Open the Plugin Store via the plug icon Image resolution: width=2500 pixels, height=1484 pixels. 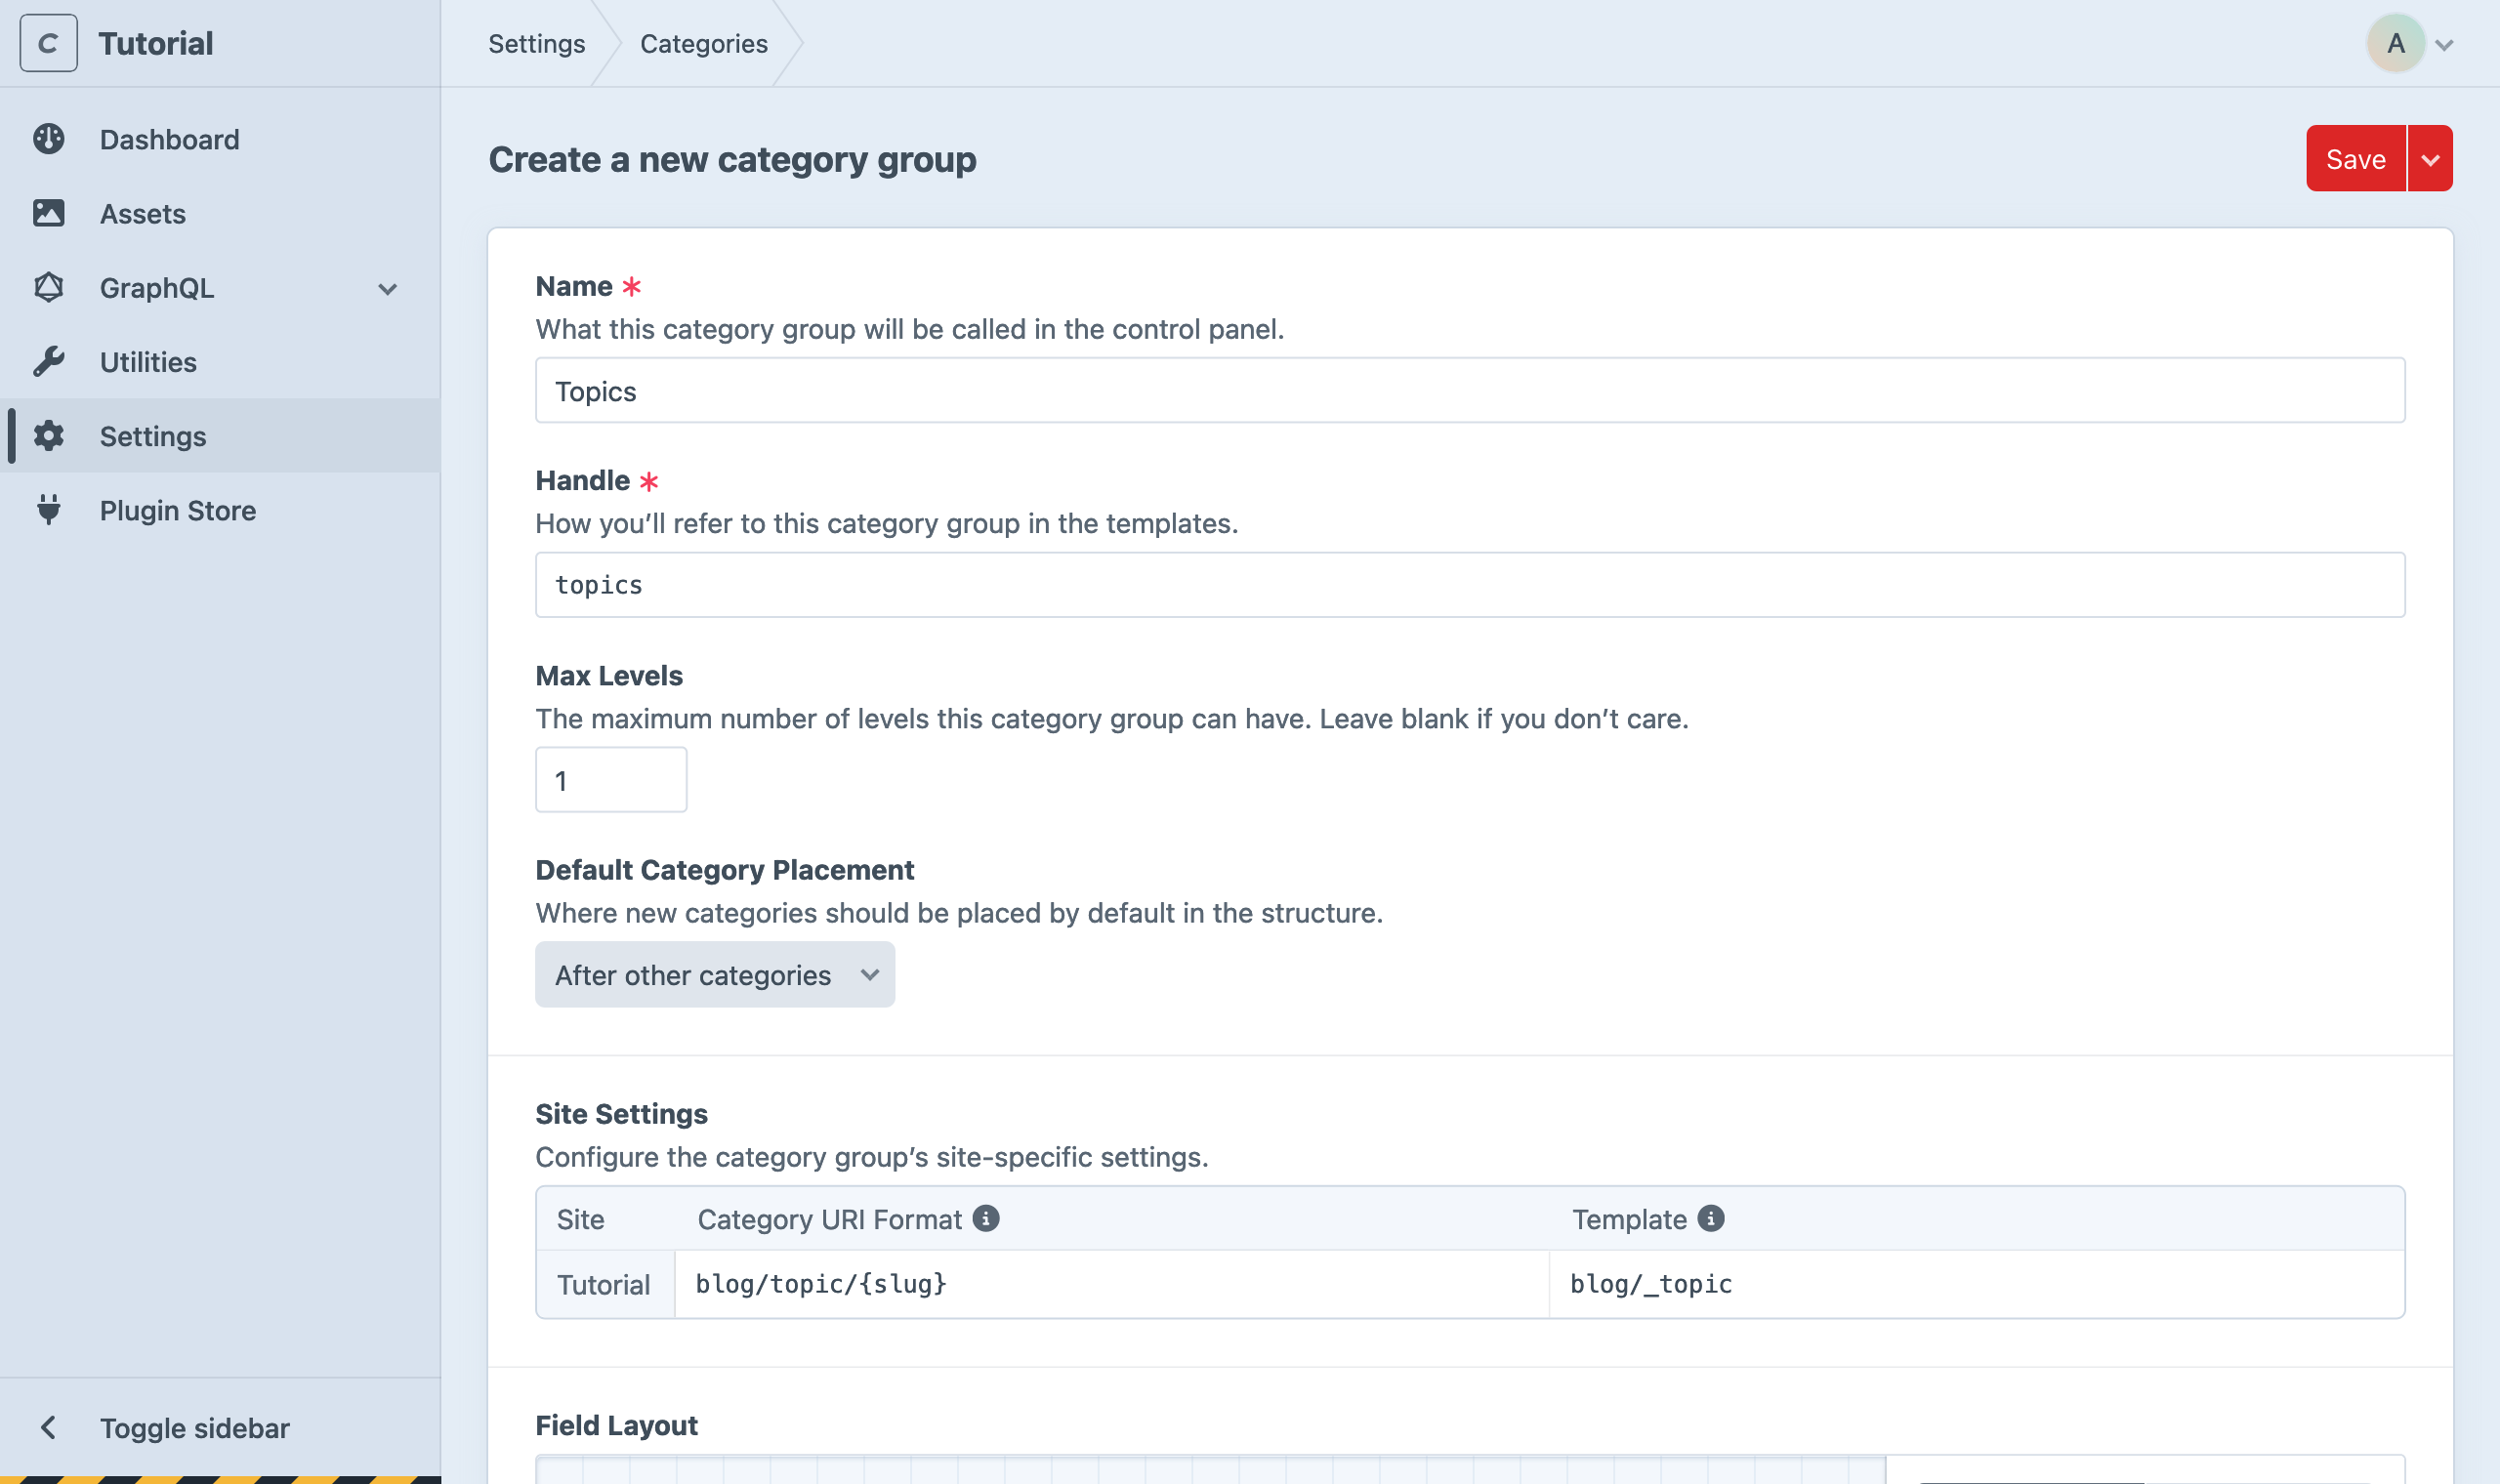(x=48, y=510)
